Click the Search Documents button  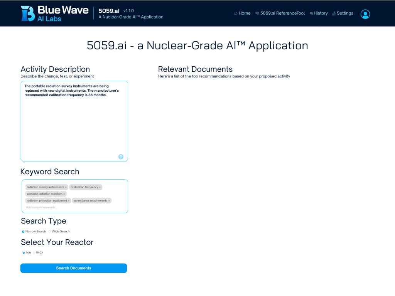[x=74, y=268]
